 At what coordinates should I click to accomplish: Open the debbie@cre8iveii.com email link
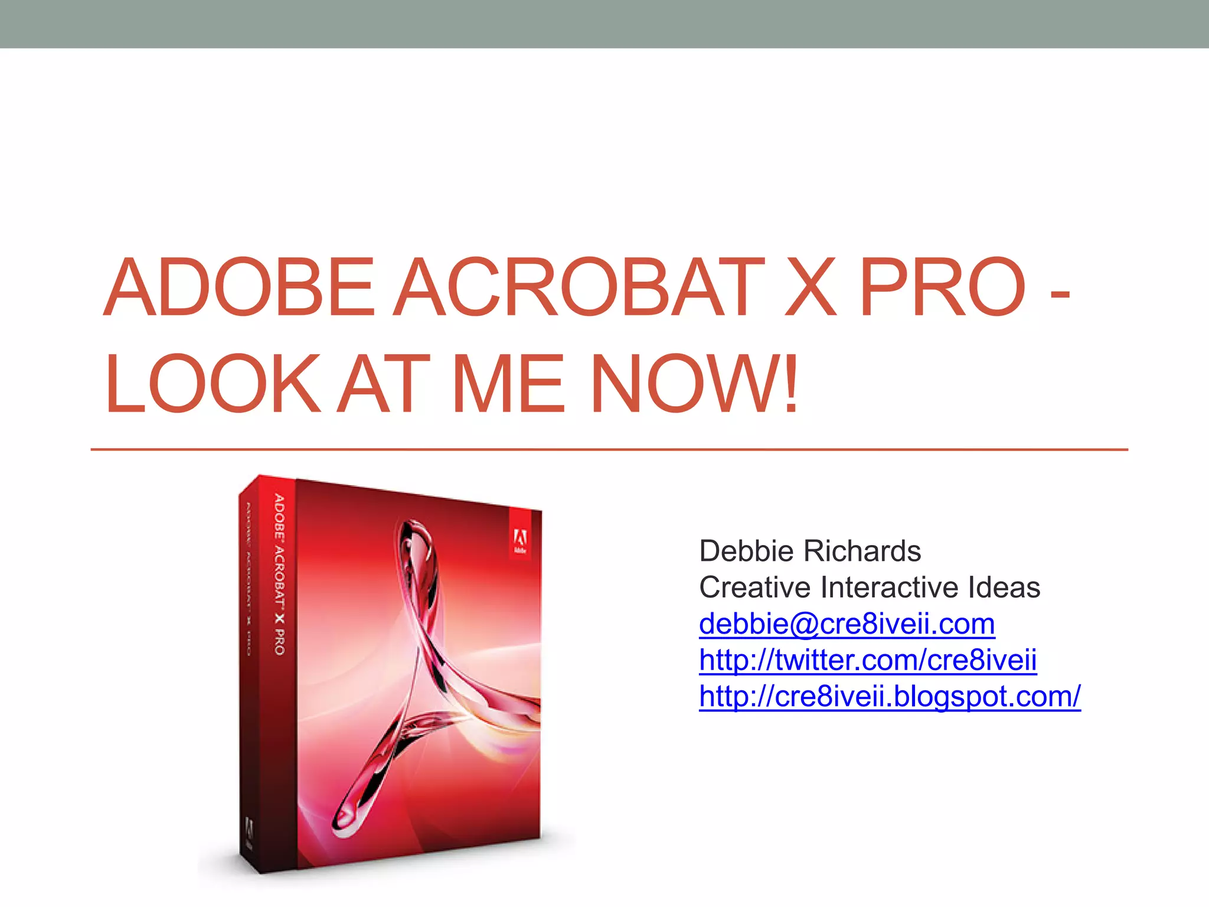pyautogui.click(x=847, y=624)
